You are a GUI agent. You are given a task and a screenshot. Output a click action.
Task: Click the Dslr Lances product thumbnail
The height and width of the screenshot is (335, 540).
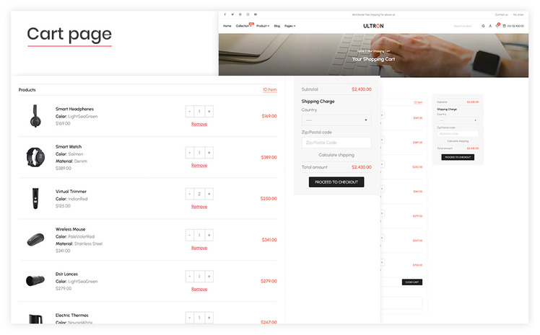click(x=35, y=281)
